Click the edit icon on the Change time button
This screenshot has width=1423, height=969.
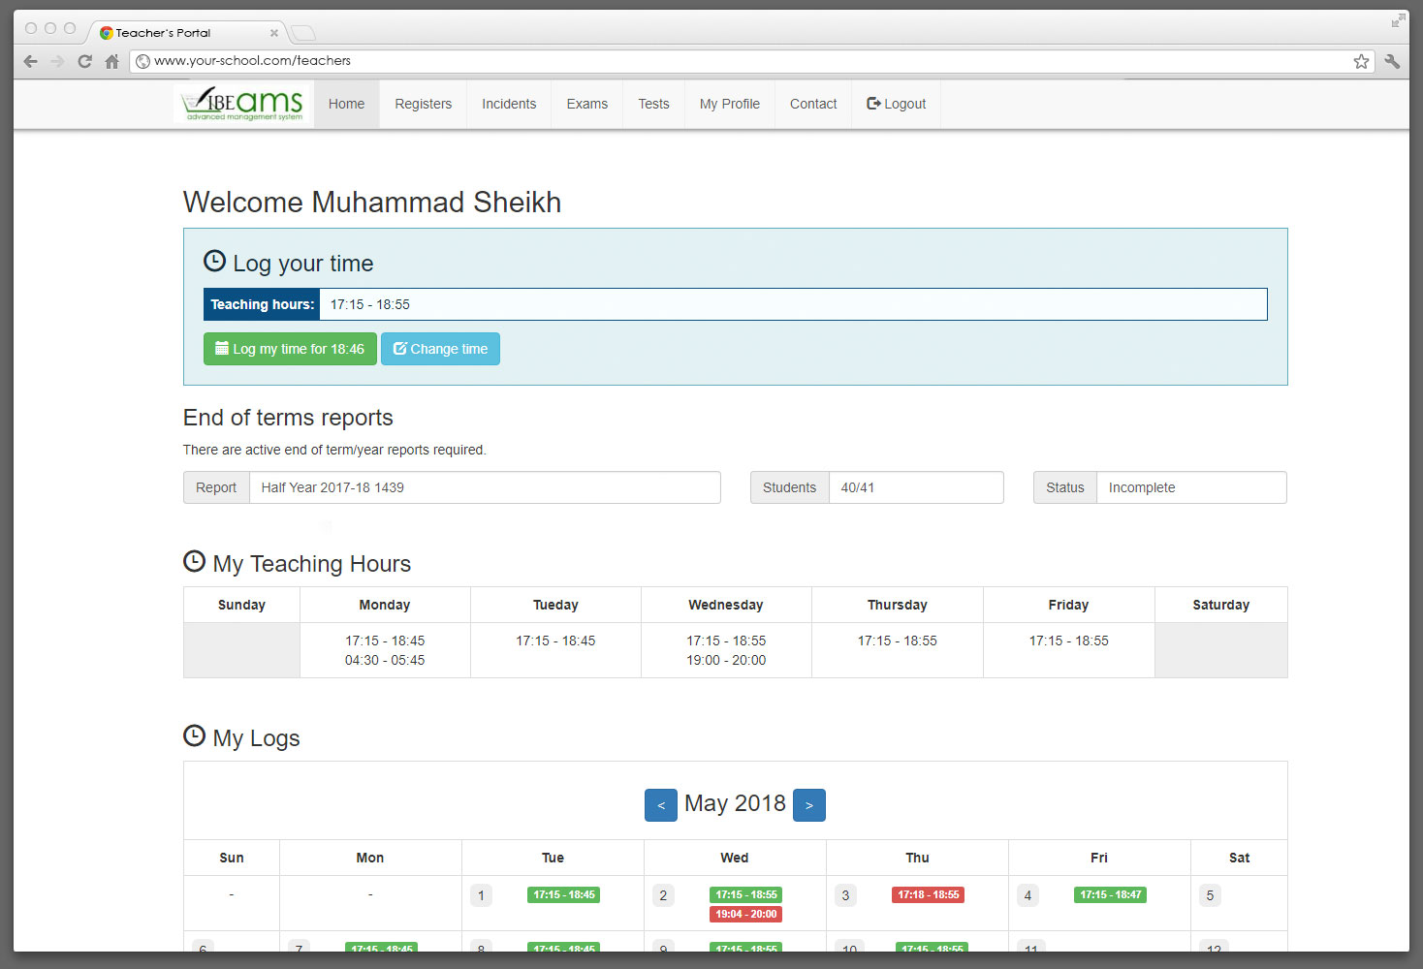point(399,349)
